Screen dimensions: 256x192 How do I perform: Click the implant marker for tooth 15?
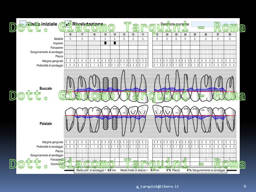(x=105, y=43)
